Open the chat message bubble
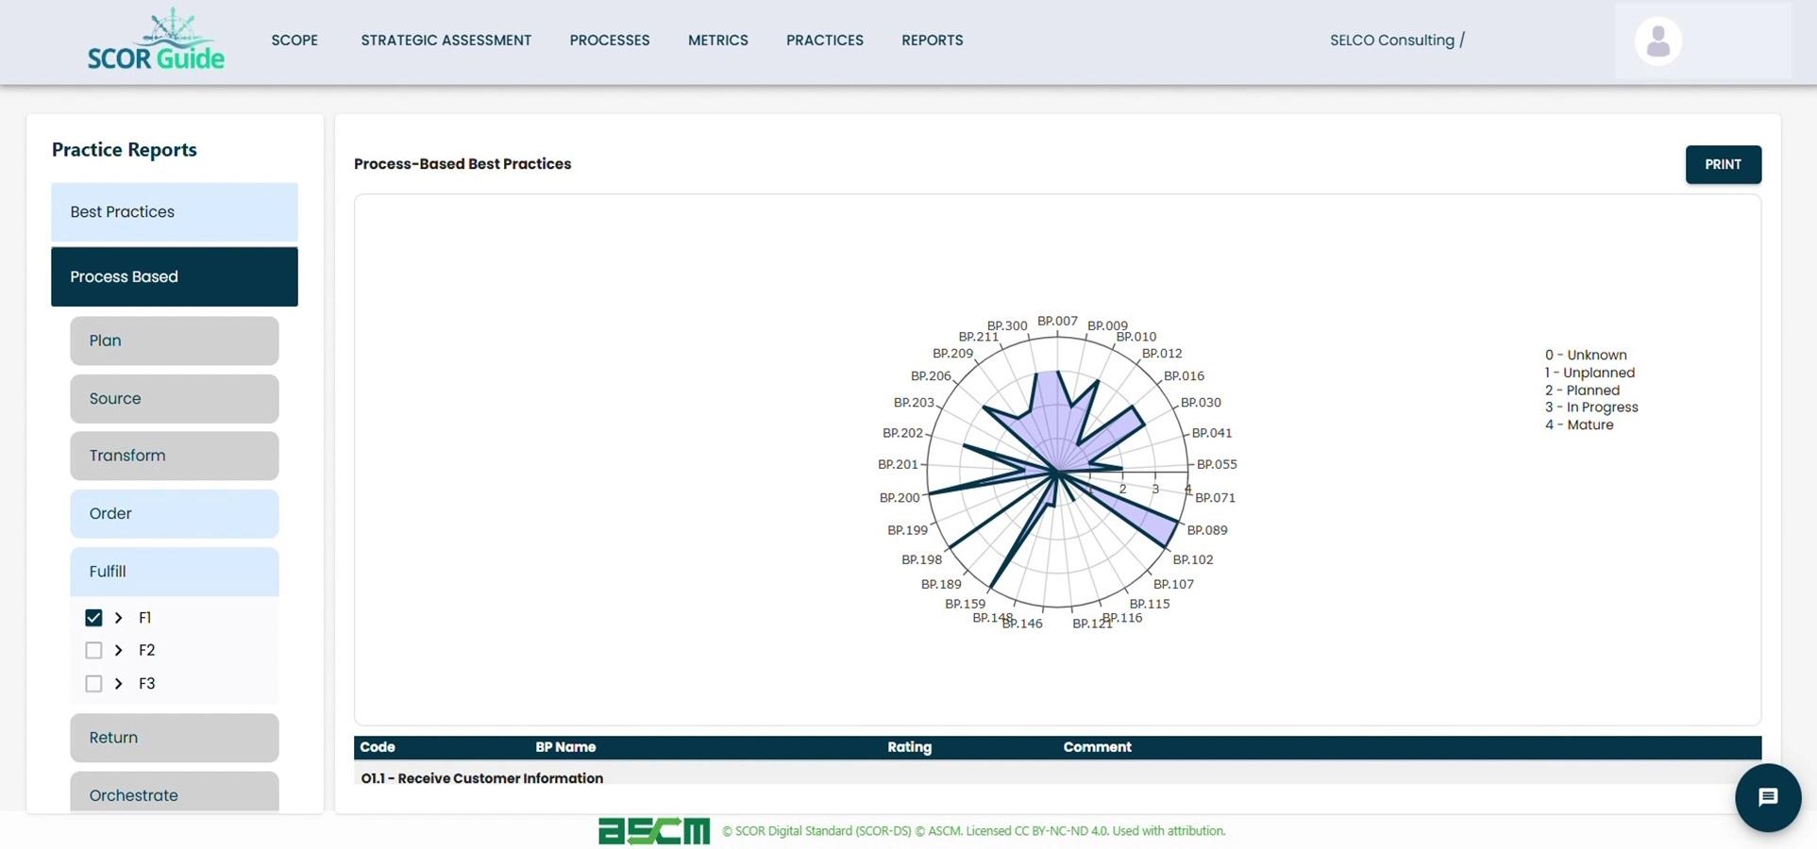The image size is (1817, 849). pyautogui.click(x=1768, y=797)
